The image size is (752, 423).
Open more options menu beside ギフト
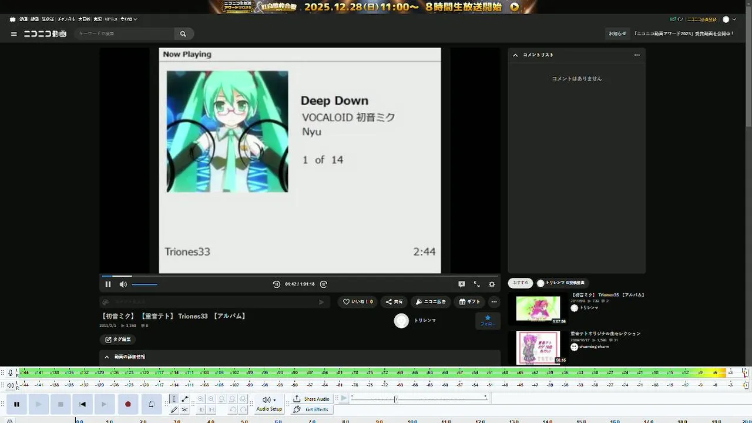coord(494,302)
